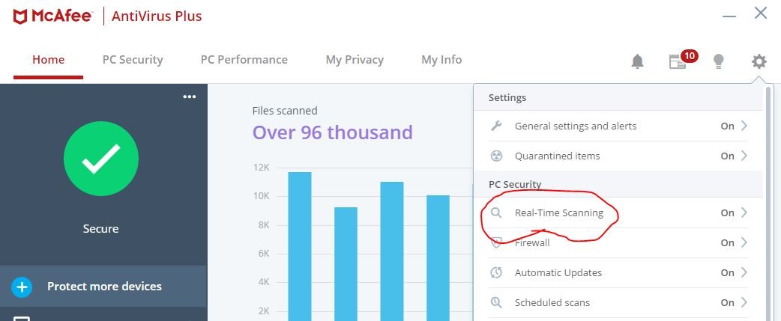Click the settings panel vertical scrollbar
Screen dimensions: 781x321
coord(768,204)
